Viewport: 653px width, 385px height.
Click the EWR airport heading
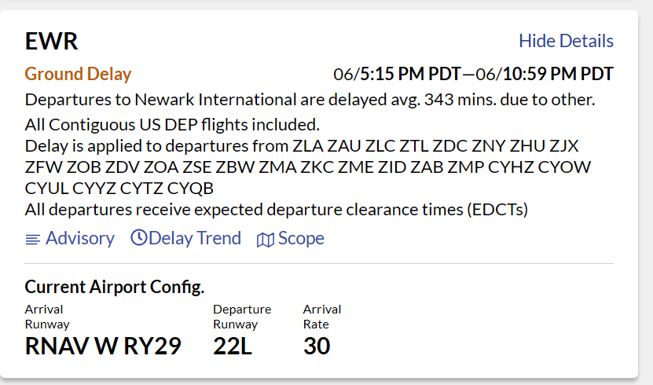[x=52, y=41]
